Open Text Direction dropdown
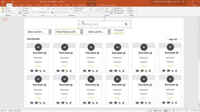The height and width of the screenshot is (112, 200). click(x=79, y=8)
